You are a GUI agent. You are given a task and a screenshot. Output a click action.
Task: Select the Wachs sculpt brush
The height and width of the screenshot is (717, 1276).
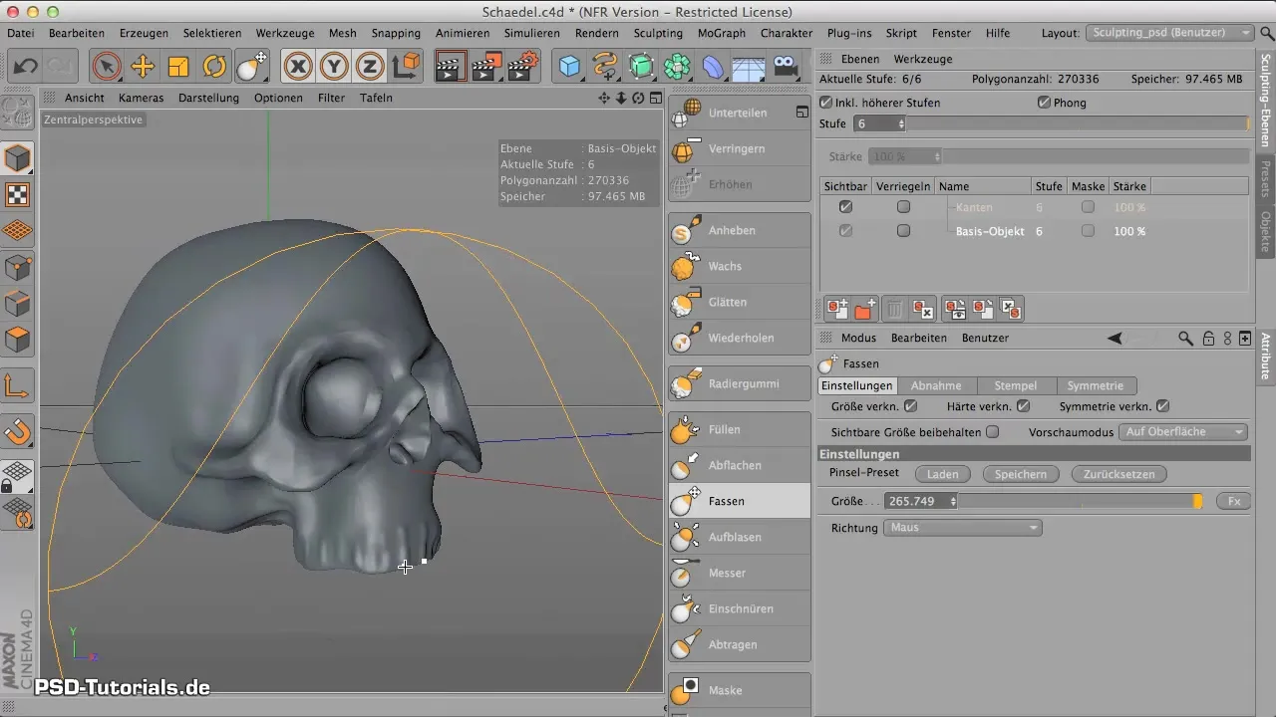click(739, 266)
